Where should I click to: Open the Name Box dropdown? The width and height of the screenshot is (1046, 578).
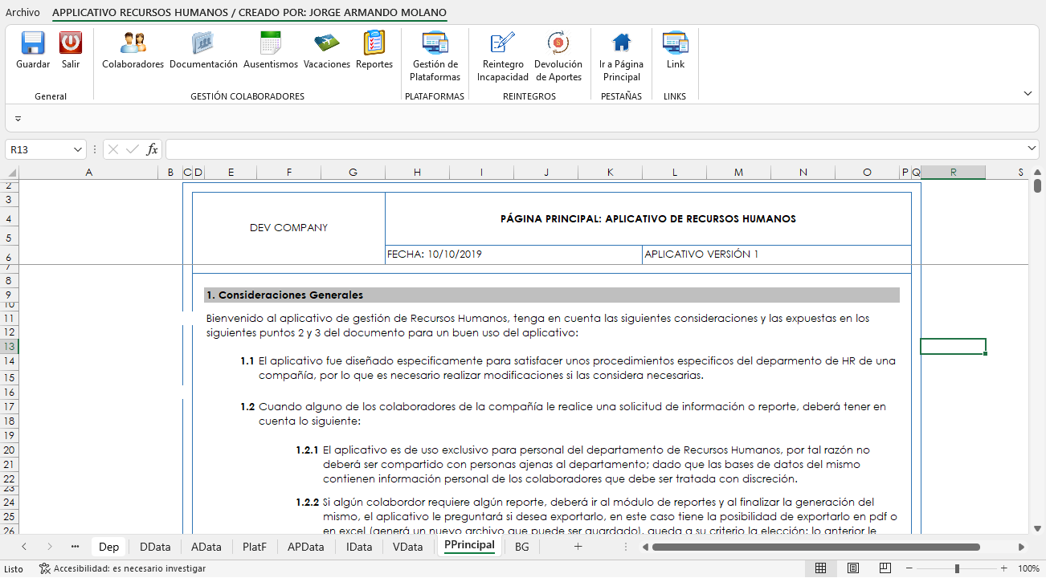[x=78, y=149]
